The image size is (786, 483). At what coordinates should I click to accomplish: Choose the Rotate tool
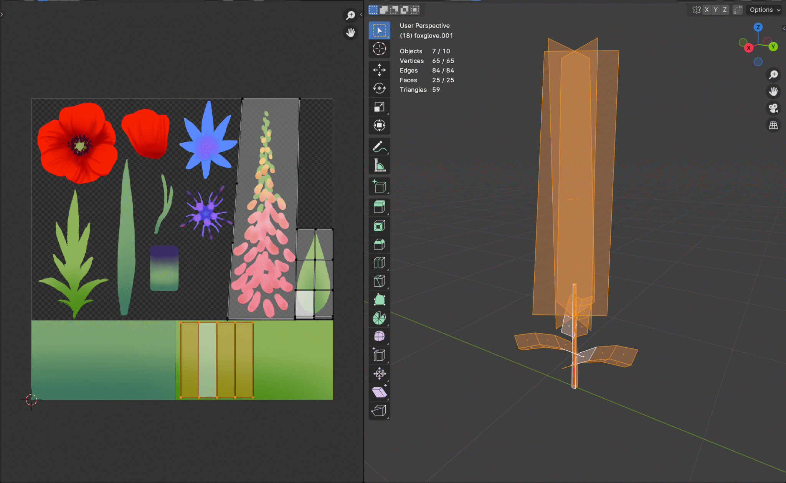379,89
